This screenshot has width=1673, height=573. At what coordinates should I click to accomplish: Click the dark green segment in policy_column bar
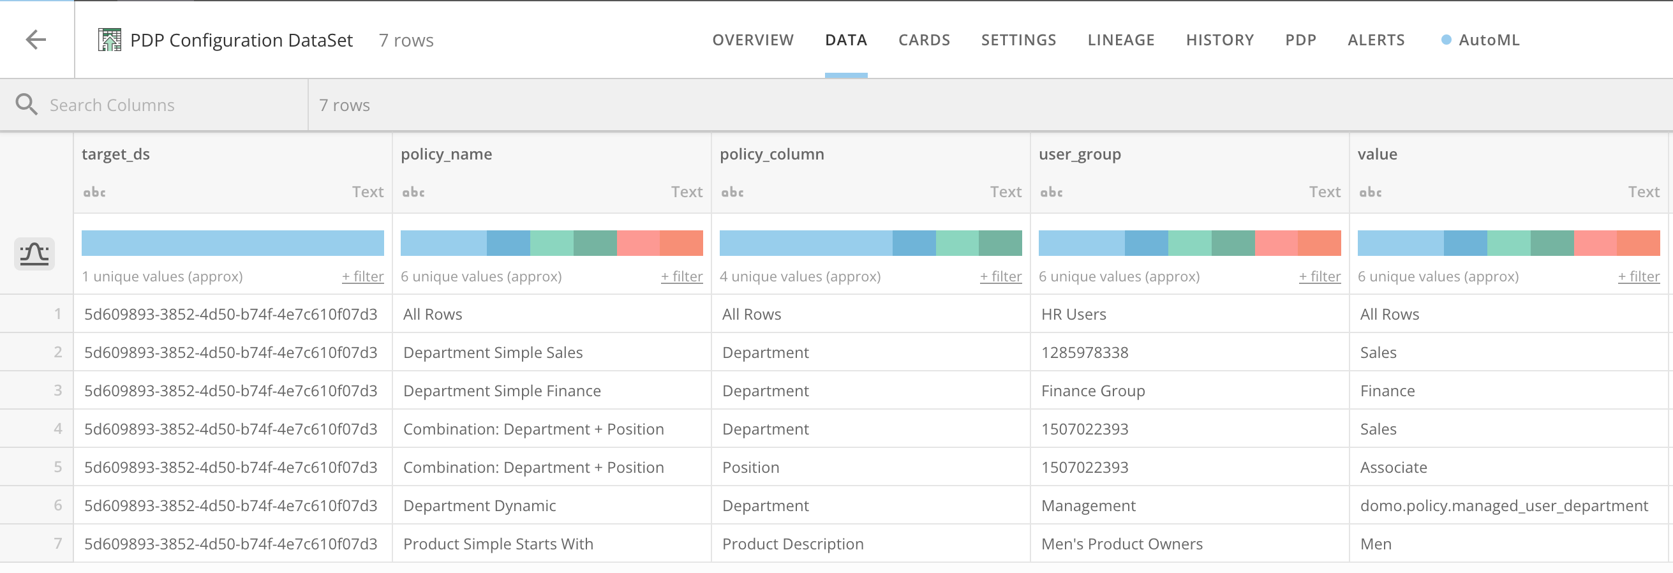(x=999, y=243)
